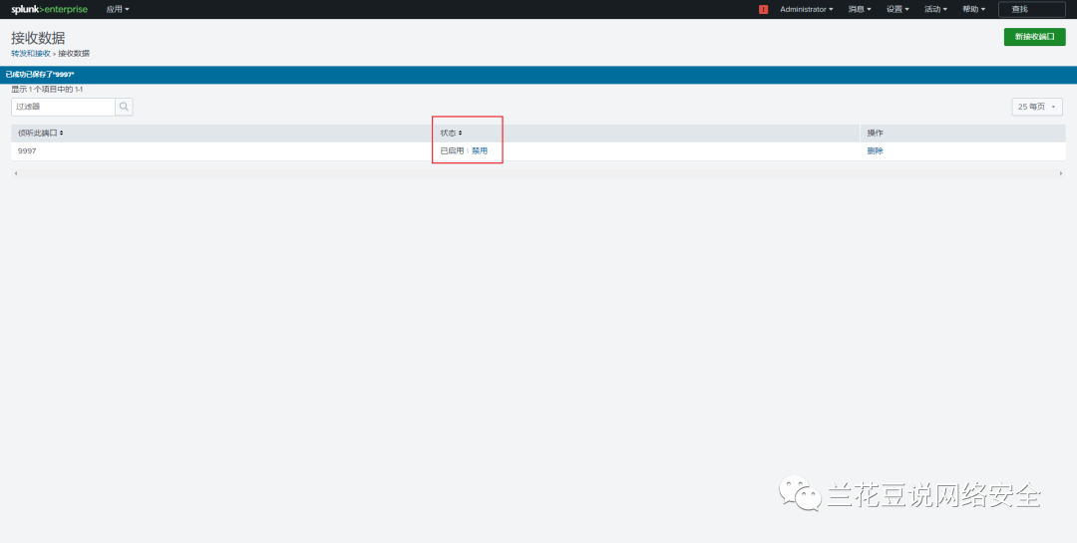Open the 帮助 help menu
The image size is (1077, 543).
tap(974, 10)
